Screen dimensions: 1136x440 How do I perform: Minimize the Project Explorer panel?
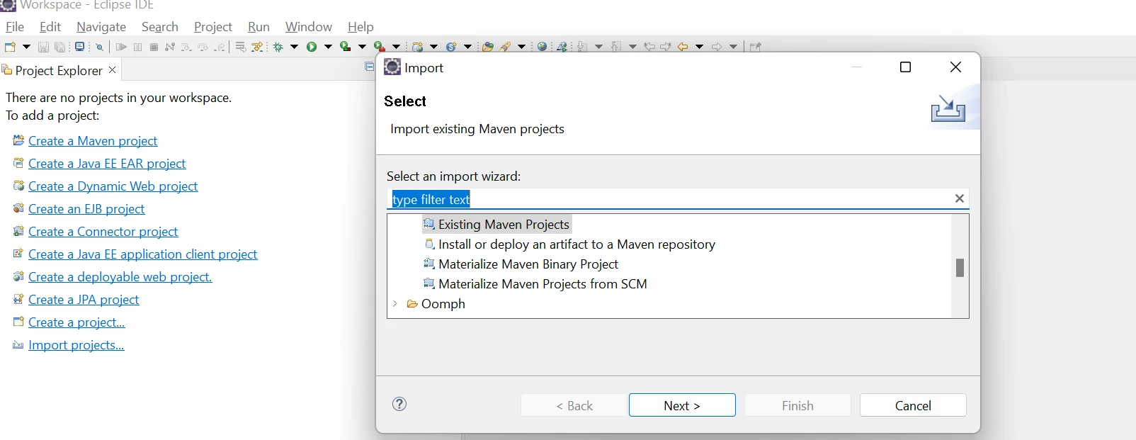[x=369, y=67]
